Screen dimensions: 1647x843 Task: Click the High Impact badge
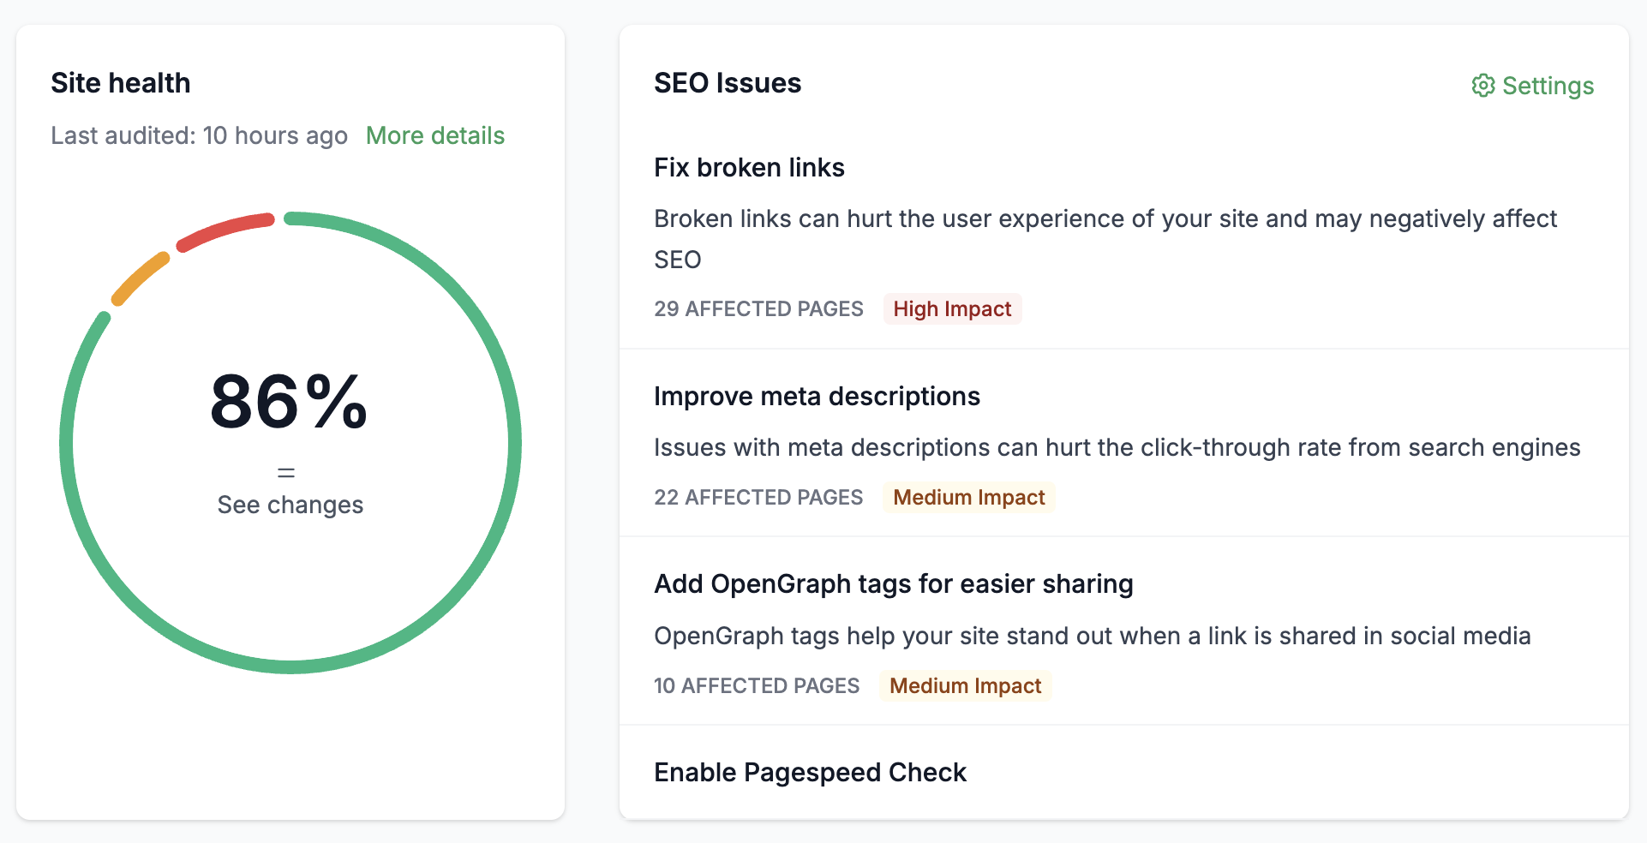pyautogui.click(x=952, y=308)
